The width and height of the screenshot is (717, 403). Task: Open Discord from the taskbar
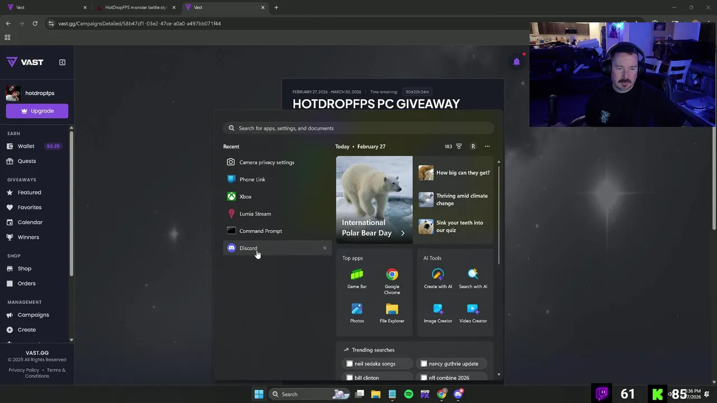[458, 394]
